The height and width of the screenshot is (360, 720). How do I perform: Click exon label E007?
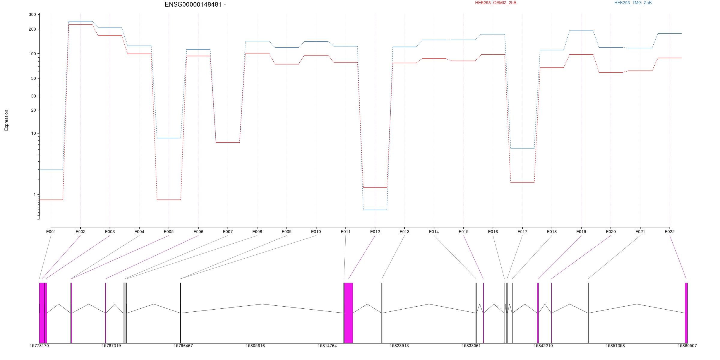coord(228,232)
